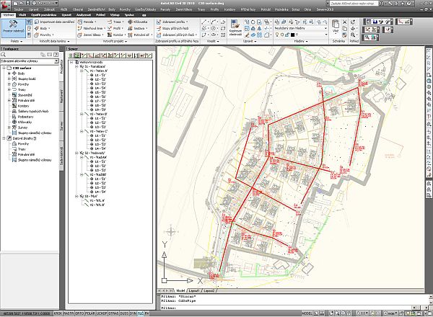
Task: Click the Zobrazení profilu button
Action: (172, 22)
